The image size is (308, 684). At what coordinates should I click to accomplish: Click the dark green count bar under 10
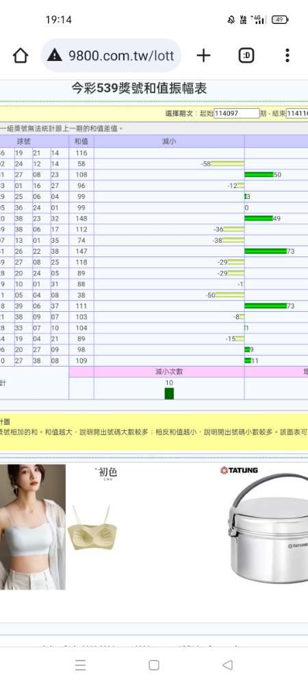click(x=169, y=393)
